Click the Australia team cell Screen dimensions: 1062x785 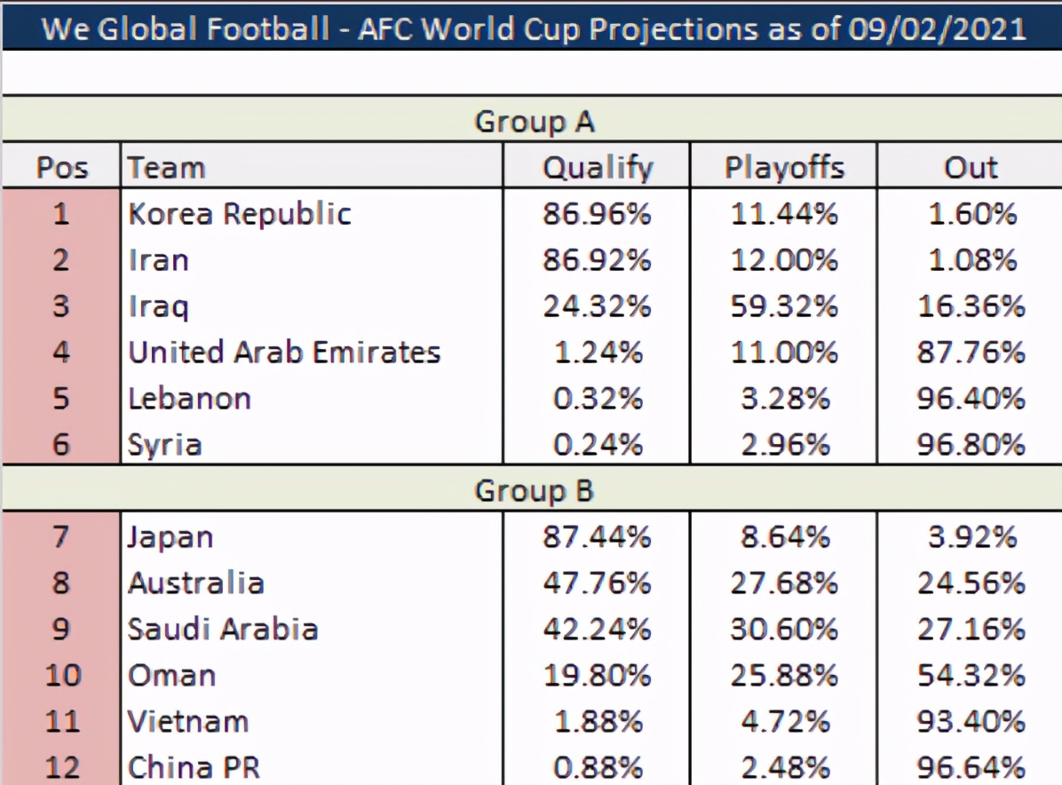(x=196, y=583)
